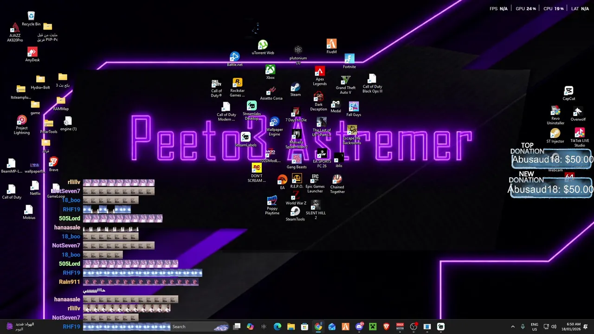Open the Medal desktop icon
This screenshot has width=594, height=334.
click(336, 107)
